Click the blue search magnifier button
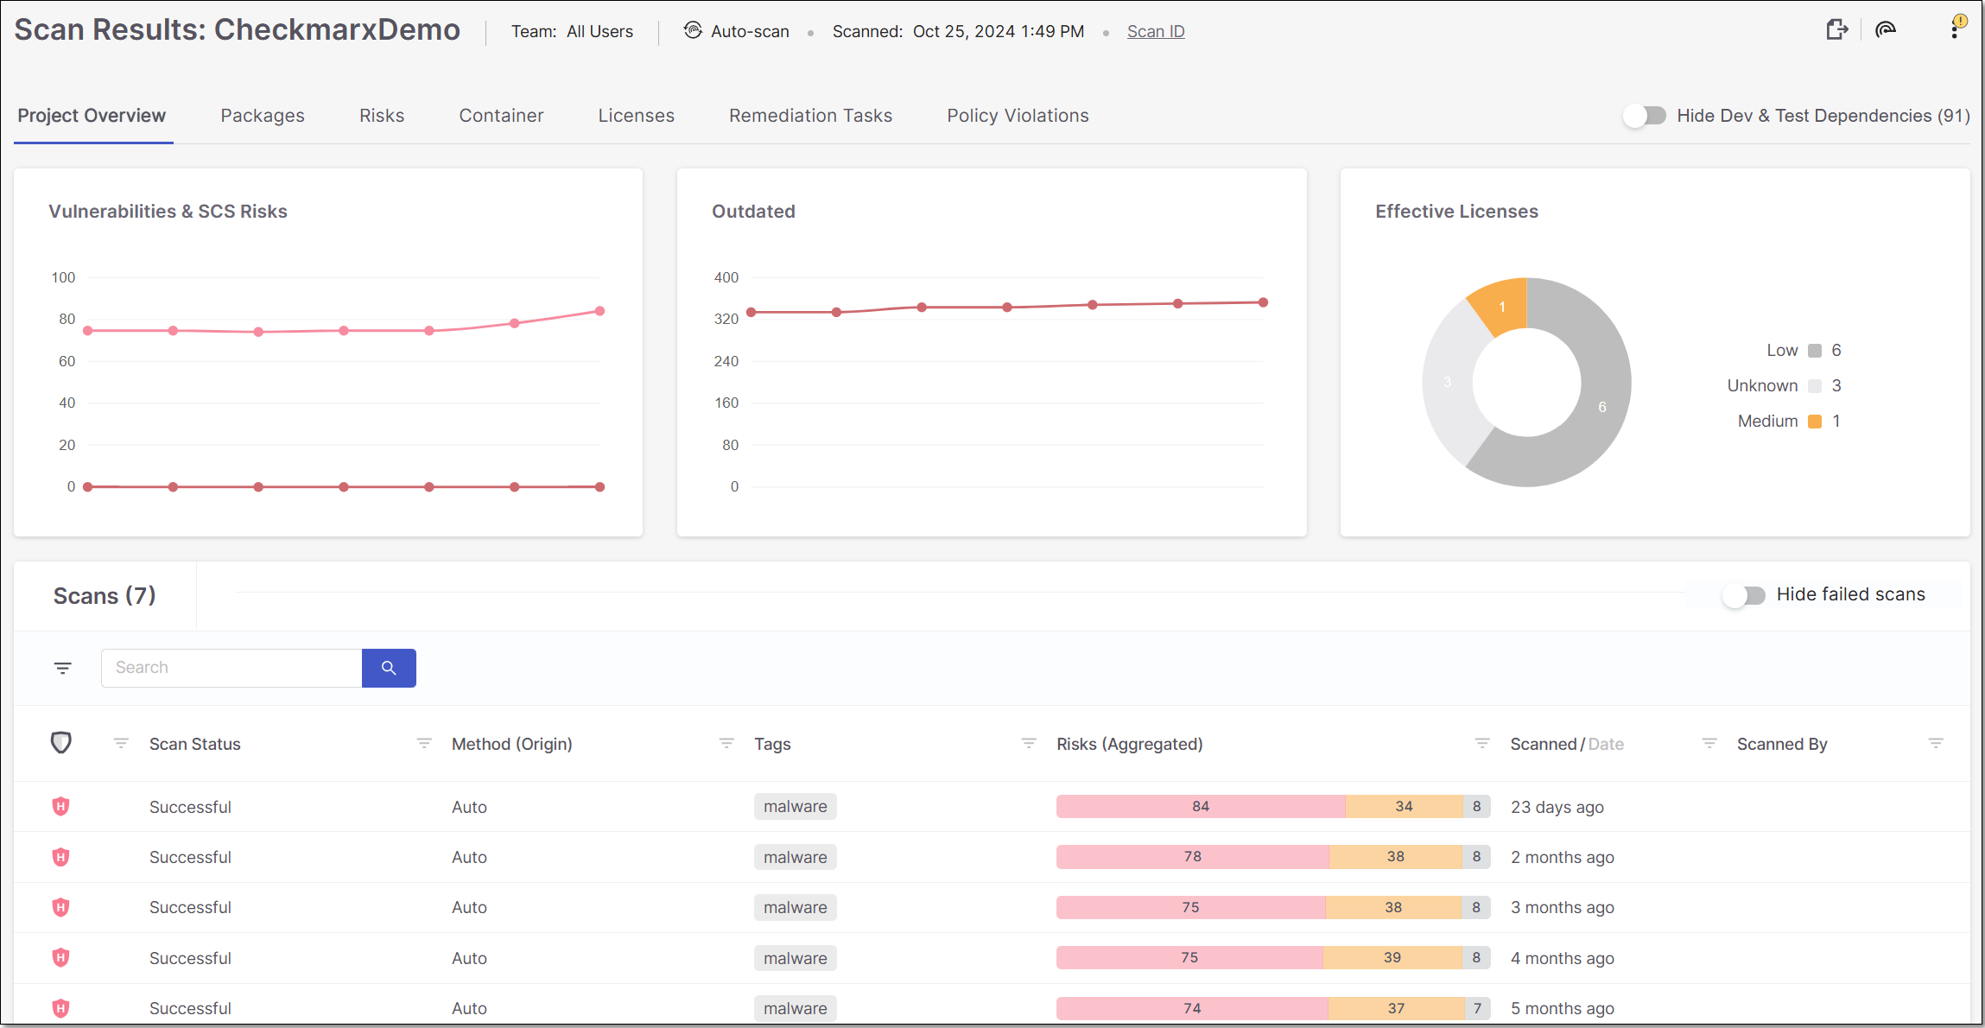The width and height of the screenshot is (1985, 1028). [x=389, y=668]
